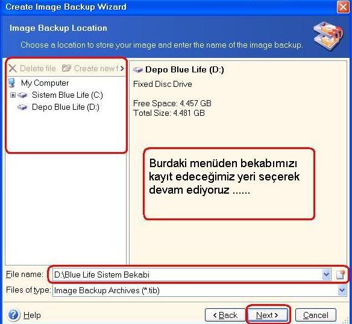Click the drive icon beside Depo Blue Life heading
This screenshot has height=324, width=352.
(x=138, y=69)
